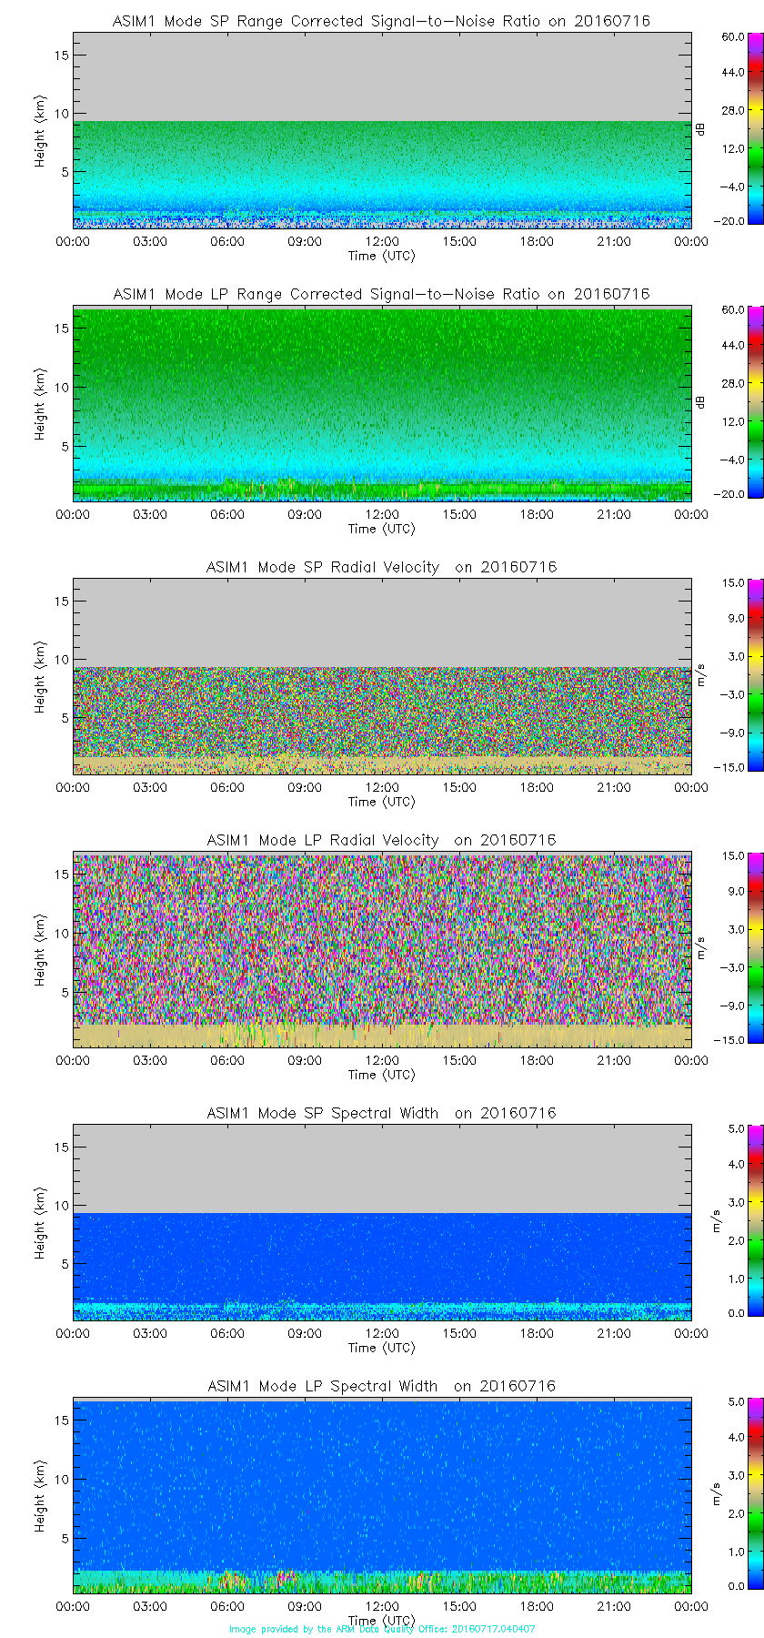764x1638 pixels.
Task: Click the LP Signal-to-Noise Ratio plot title
Action: pos(381,294)
